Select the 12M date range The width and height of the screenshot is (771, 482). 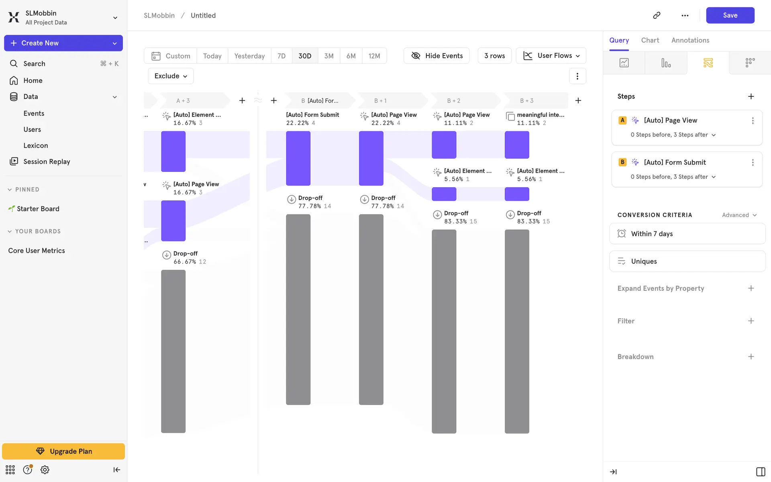tap(374, 56)
